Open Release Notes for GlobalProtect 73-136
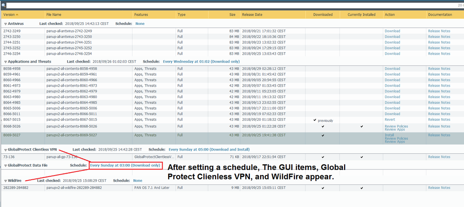 tap(439, 157)
